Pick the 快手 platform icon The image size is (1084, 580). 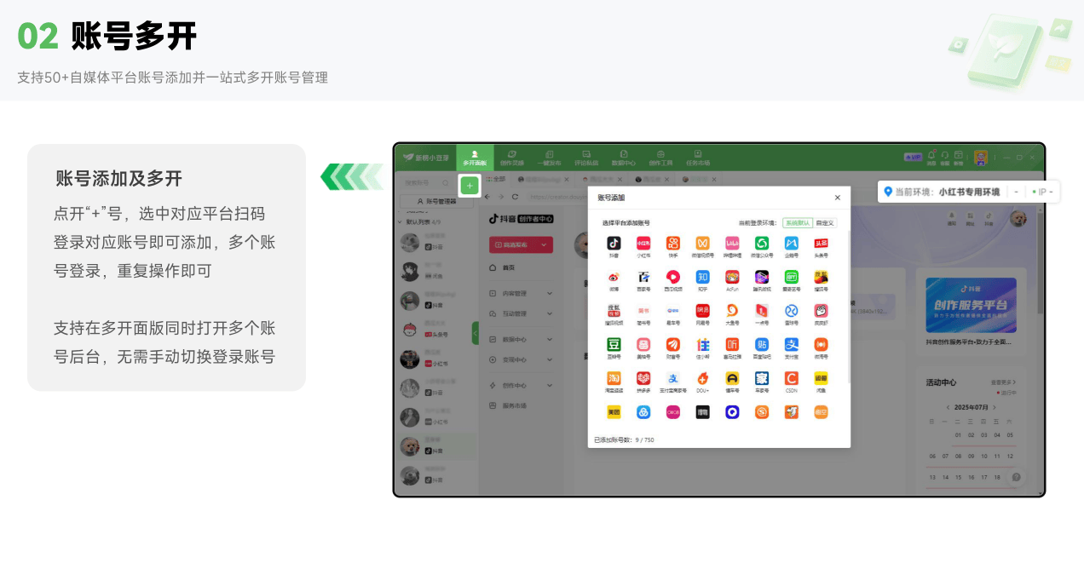coord(673,244)
